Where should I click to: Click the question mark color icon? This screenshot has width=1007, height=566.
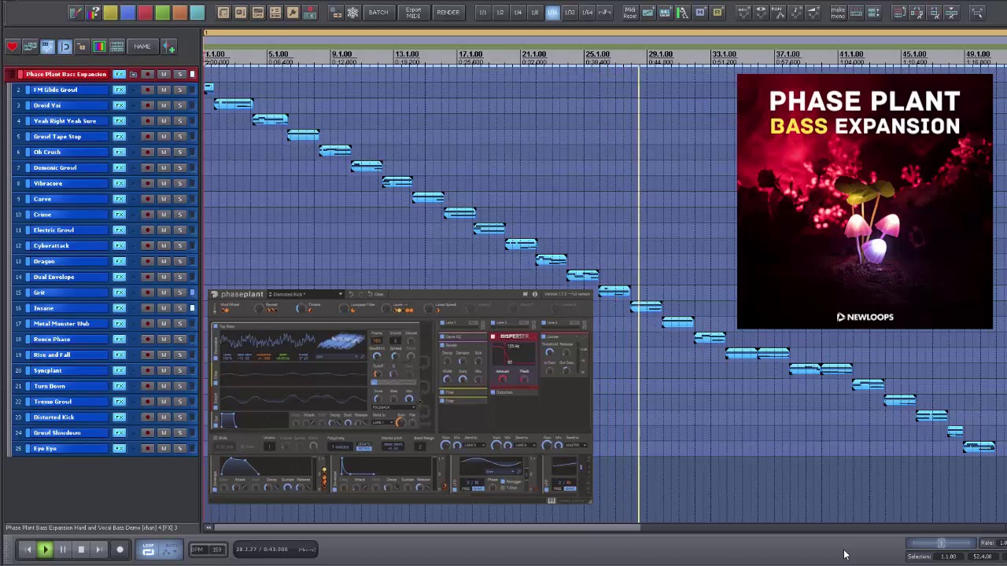[x=94, y=13]
